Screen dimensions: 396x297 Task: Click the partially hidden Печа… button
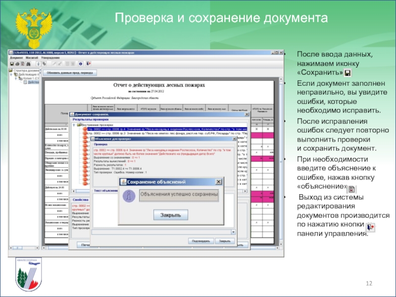(84, 245)
